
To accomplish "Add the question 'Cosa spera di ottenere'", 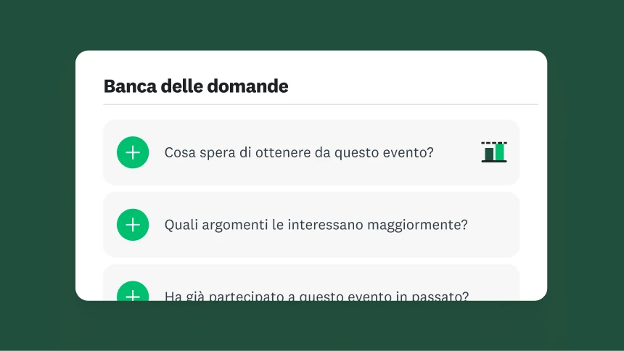I will click(x=133, y=152).
